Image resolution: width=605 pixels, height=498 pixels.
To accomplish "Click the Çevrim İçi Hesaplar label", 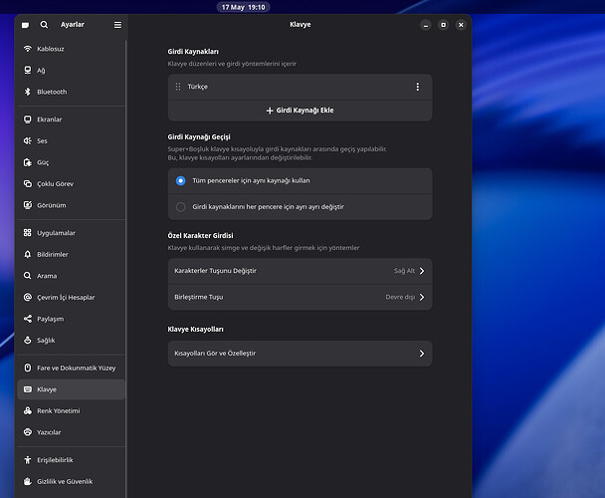I will [x=66, y=298].
